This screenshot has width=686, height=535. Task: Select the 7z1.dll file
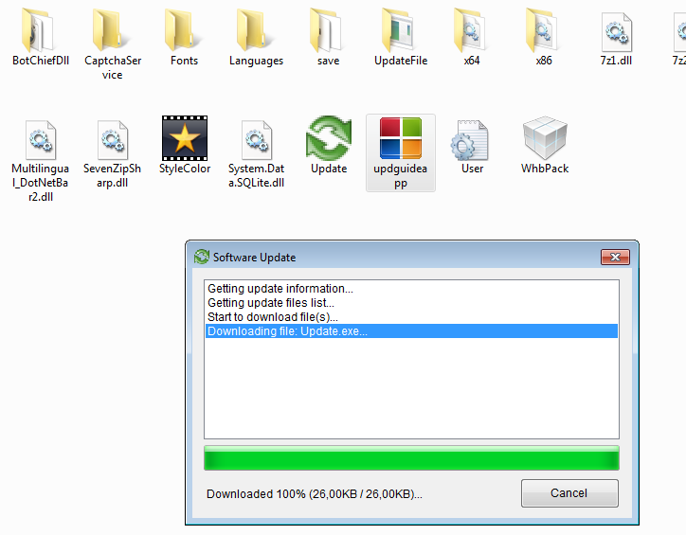(x=616, y=30)
